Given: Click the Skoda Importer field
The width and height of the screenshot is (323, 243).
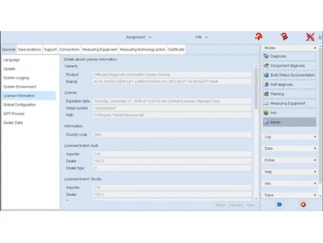Looking at the screenshot, I should tap(172, 187).
